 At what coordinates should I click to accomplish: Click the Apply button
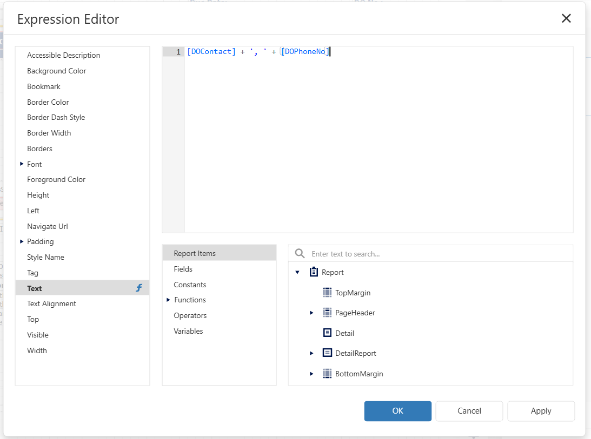click(541, 411)
